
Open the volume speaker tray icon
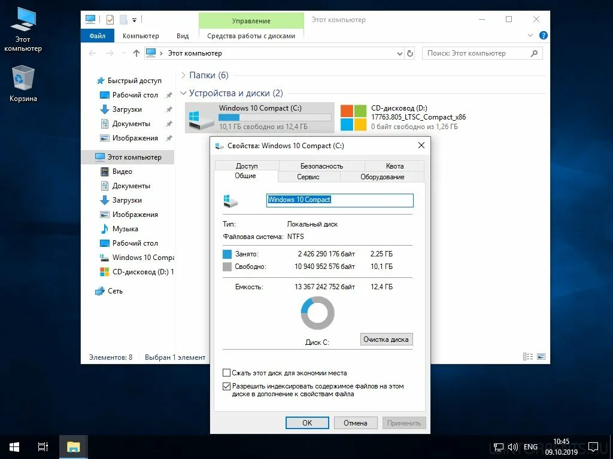click(x=512, y=447)
